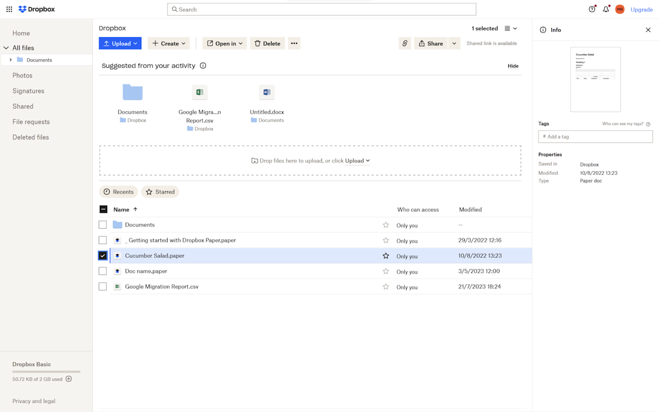Click the Who can access column header
Viewport: 659px width, 412px height.
(x=418, y=210)
